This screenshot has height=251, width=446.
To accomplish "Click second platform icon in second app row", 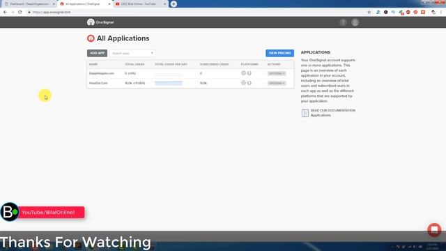I will click(249, 83).
